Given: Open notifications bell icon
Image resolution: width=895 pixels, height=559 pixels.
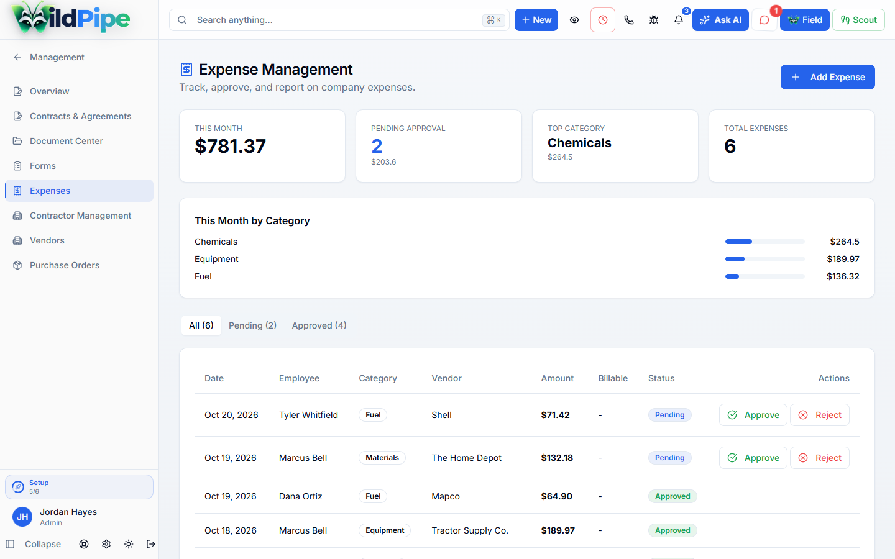Looking at the screenshot, I should (679, 20).
